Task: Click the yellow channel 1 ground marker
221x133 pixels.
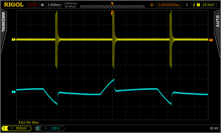Action: click(x=13, y=40)
